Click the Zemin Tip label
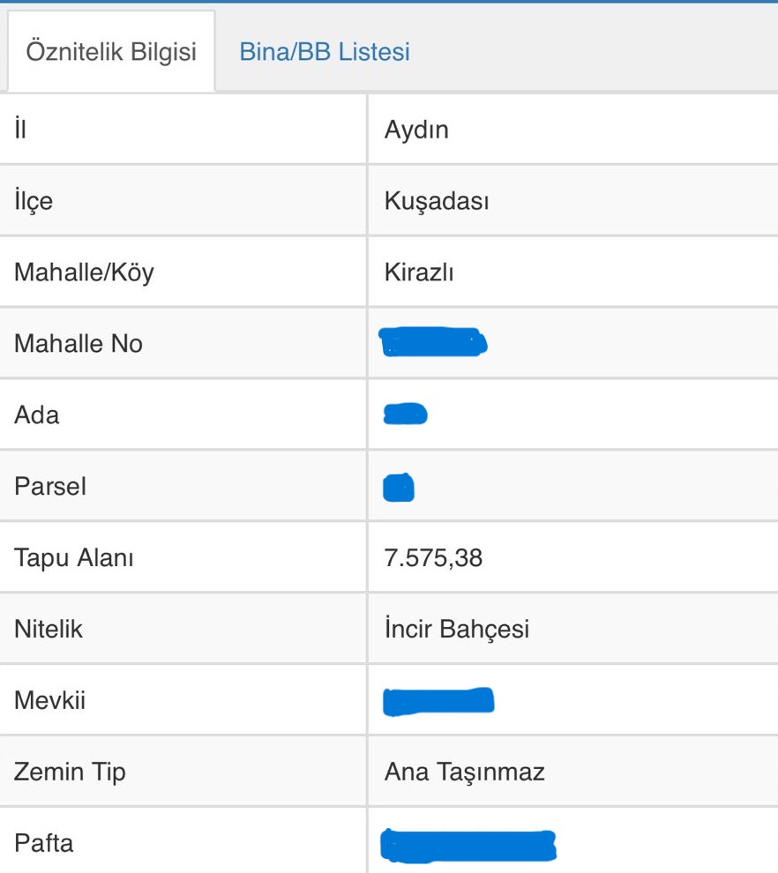This screenshot has width=778, height=873. 71,772
